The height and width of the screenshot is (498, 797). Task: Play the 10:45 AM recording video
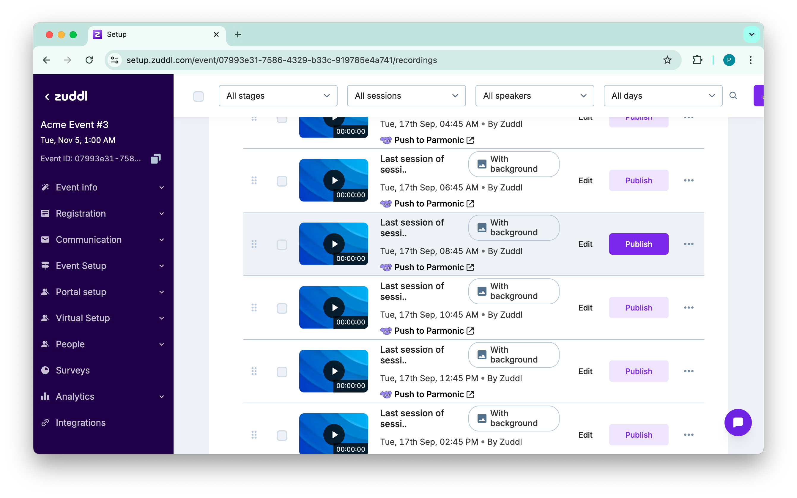click(334, 308)
